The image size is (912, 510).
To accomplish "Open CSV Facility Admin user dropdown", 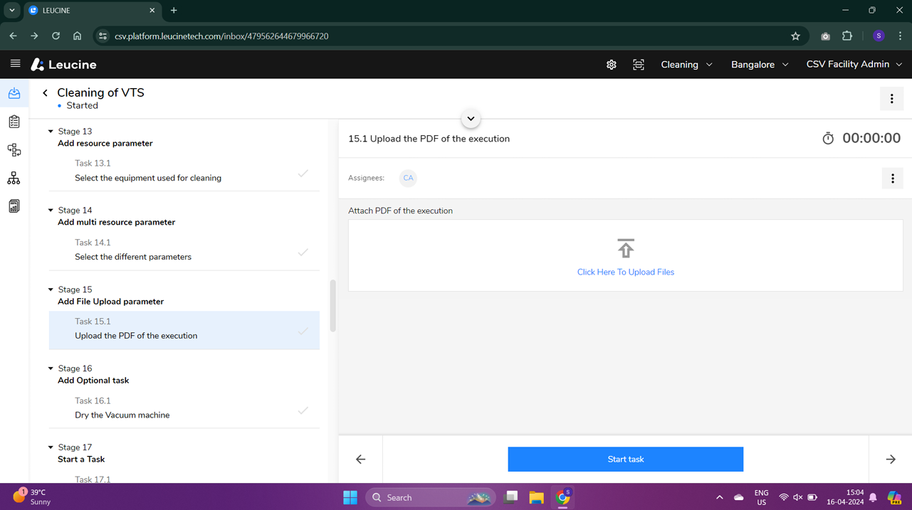I will point(854,65).
